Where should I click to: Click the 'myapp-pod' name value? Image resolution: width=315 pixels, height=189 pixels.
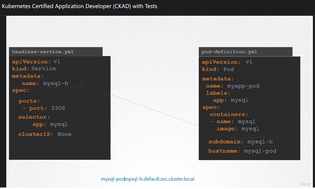243,86
